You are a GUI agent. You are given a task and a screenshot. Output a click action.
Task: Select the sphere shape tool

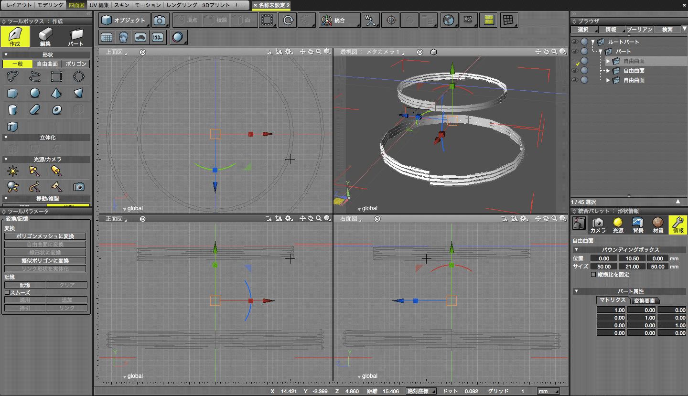pyautogui.click(x=35, y=93)
